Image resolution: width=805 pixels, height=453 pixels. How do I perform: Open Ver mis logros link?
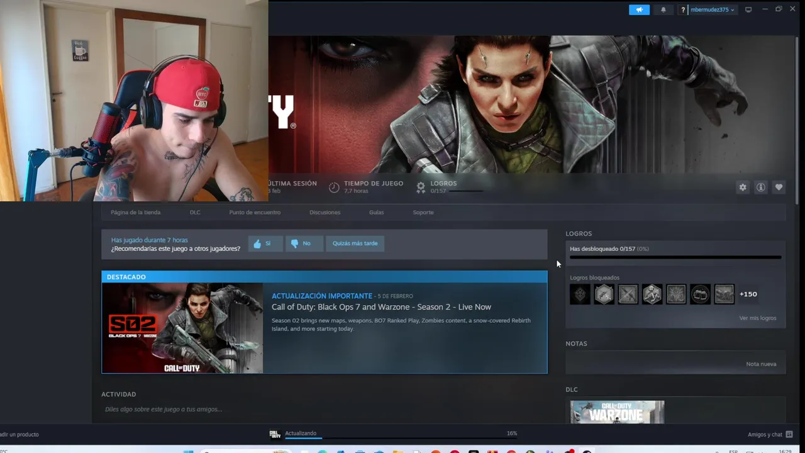click(758, 318)
